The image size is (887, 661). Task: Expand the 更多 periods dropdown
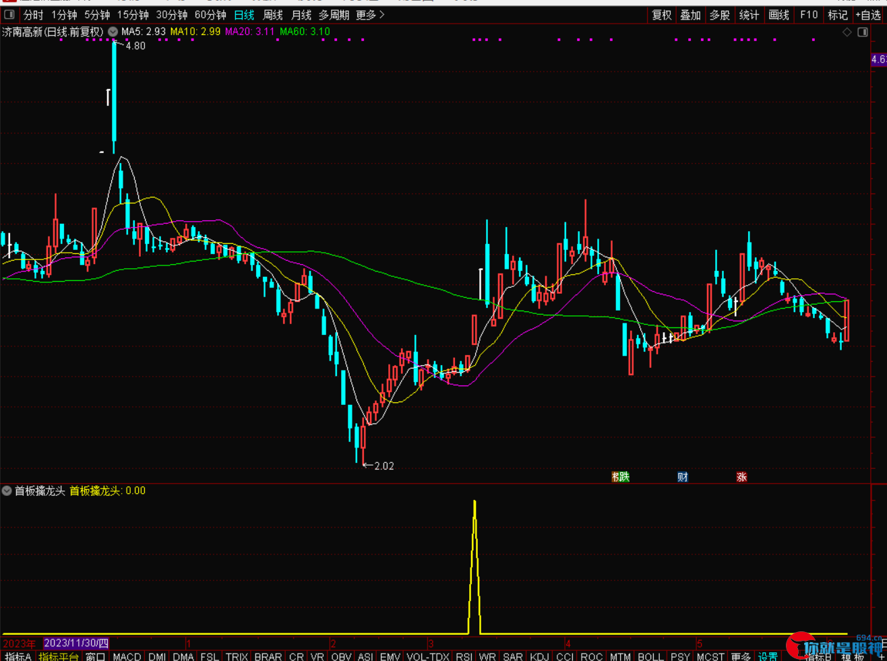370,15
